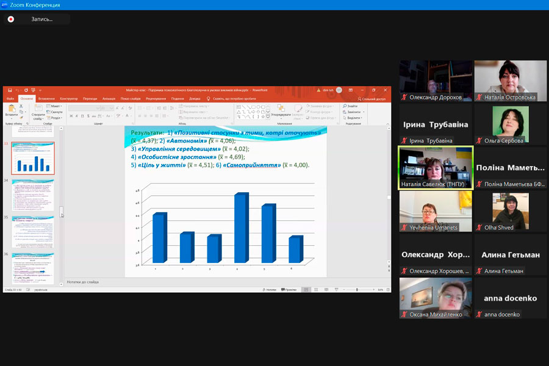Image resolution: width=549 pixels, height=366 pixels.
Task: Open the Виділити selection dropdown
Action: point(352,118)
